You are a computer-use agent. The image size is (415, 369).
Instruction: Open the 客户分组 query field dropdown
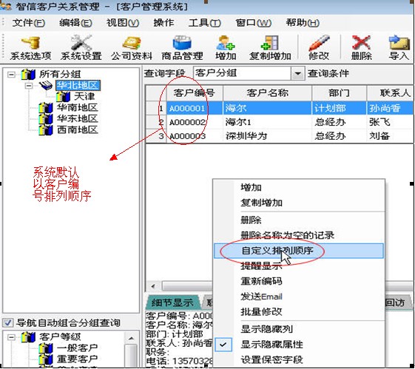pos(297,73)
